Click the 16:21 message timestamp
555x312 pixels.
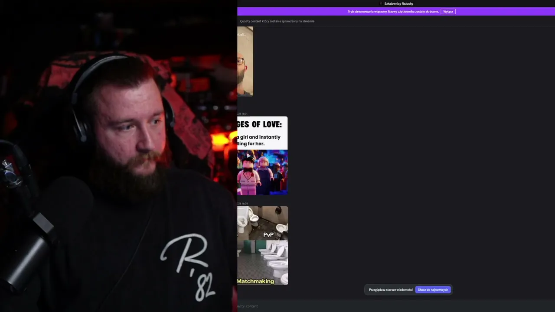point(242,114)
